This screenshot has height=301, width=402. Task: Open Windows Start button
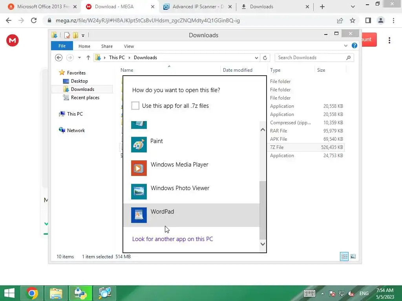tap(9, 293)
